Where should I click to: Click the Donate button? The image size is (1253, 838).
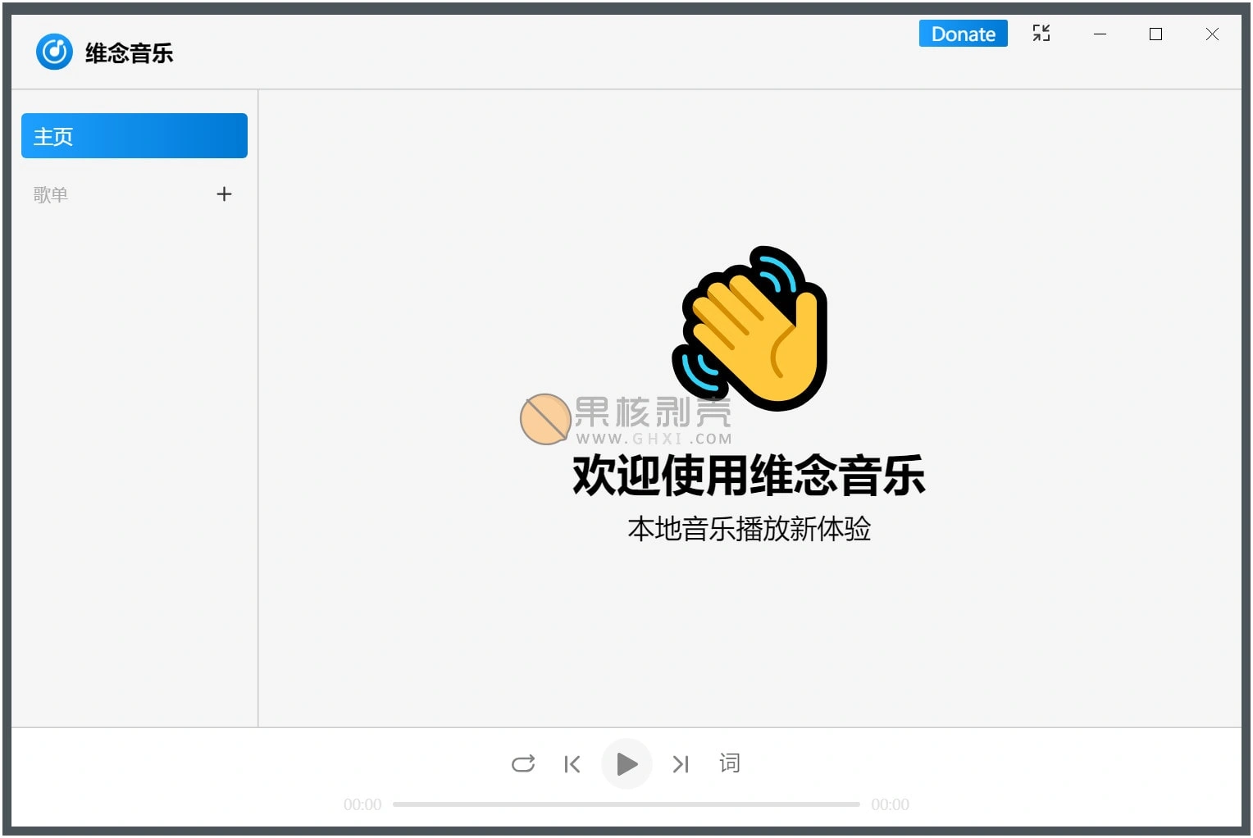(x=963, y=33)
